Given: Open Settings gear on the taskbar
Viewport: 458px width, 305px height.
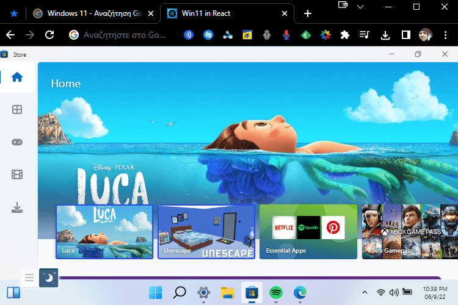Looking at the screenshot, I should click(203, 292).
